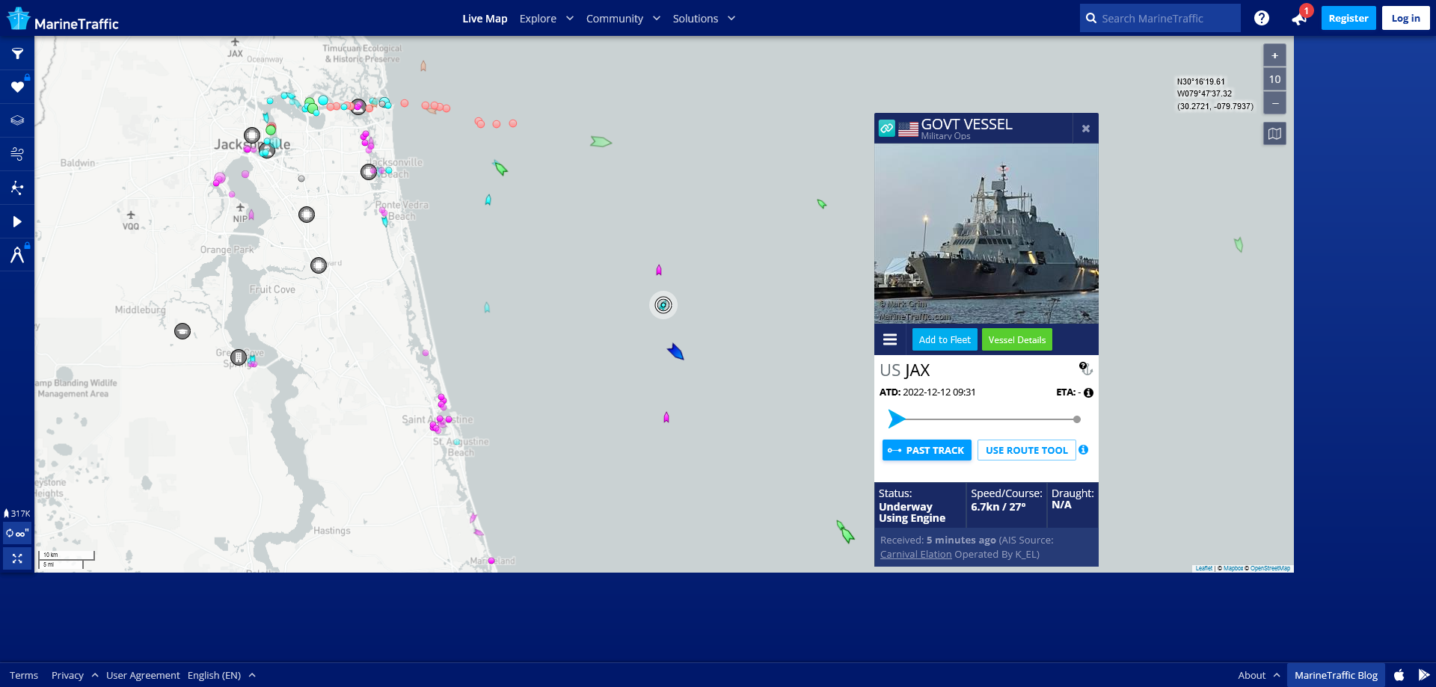Screen dimensions: 1436x687
Task: Click the 317K vessels count indicator
Action: coord(17,514)
